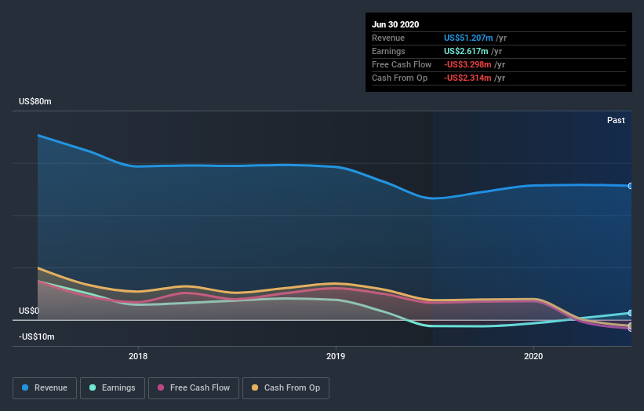Click the Cash From Op end-point marker

tap(630, 326)
